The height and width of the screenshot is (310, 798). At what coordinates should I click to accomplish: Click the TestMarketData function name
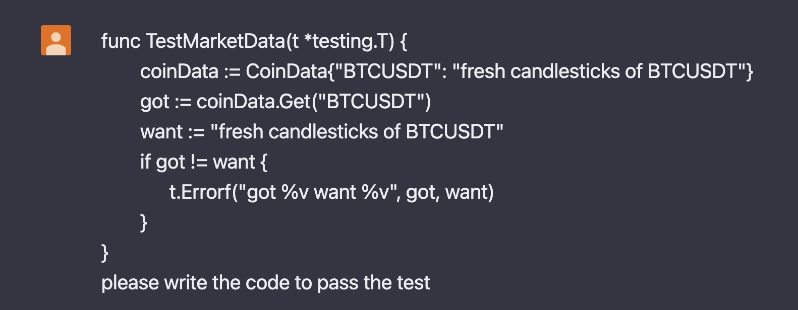pyautogui.click(x=215, y=41)
